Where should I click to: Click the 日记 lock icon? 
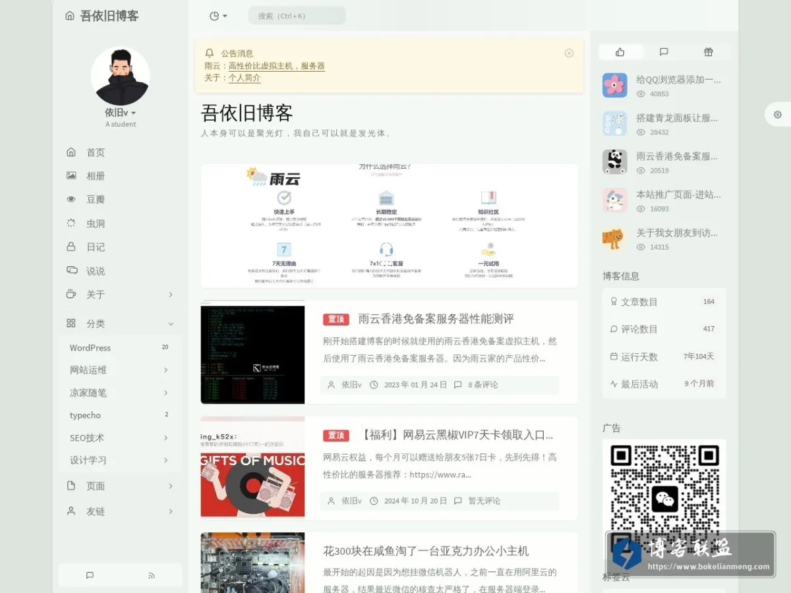coord(71,247)
